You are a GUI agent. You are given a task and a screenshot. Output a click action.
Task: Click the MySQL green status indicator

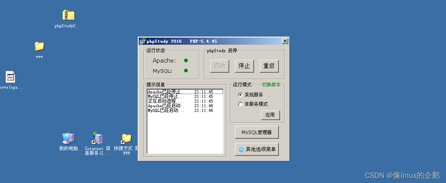(186, 70)
